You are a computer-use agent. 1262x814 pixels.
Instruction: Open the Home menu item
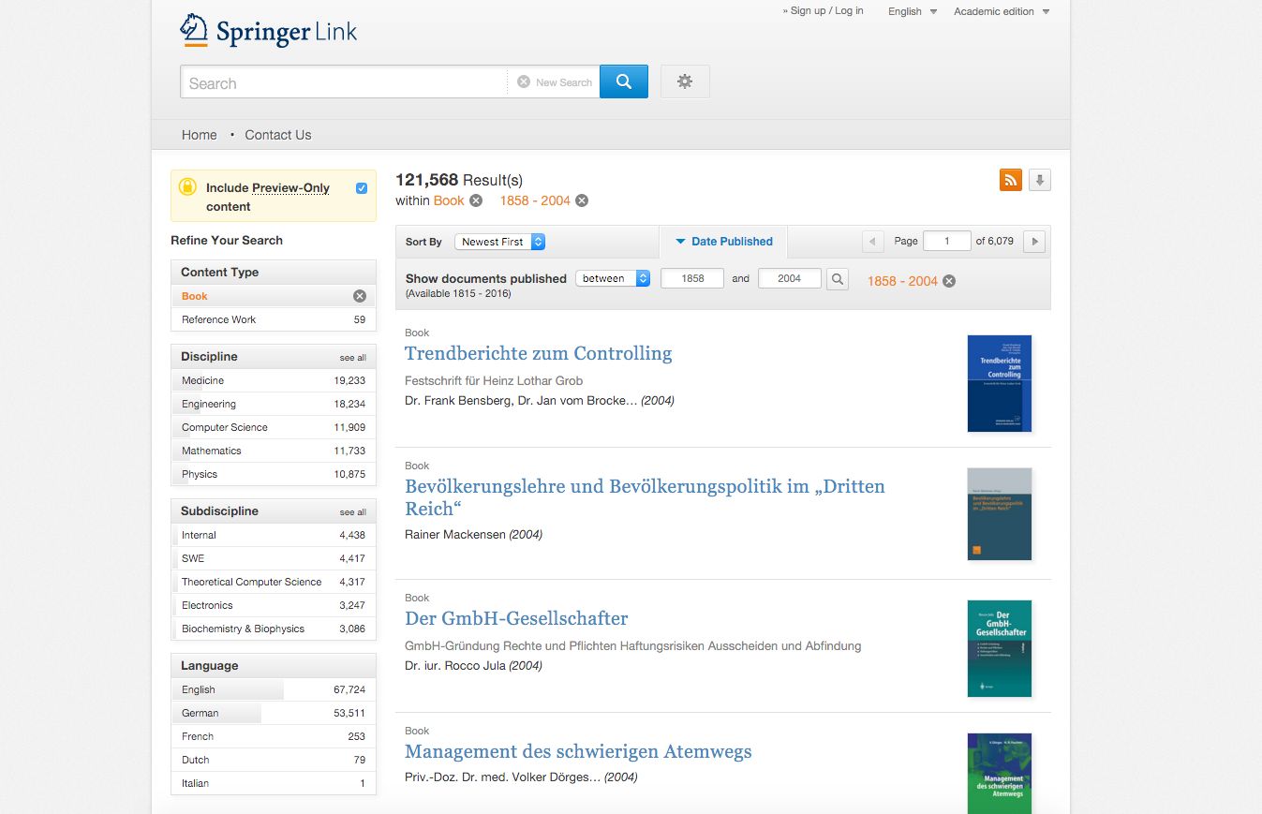point(200,135)
